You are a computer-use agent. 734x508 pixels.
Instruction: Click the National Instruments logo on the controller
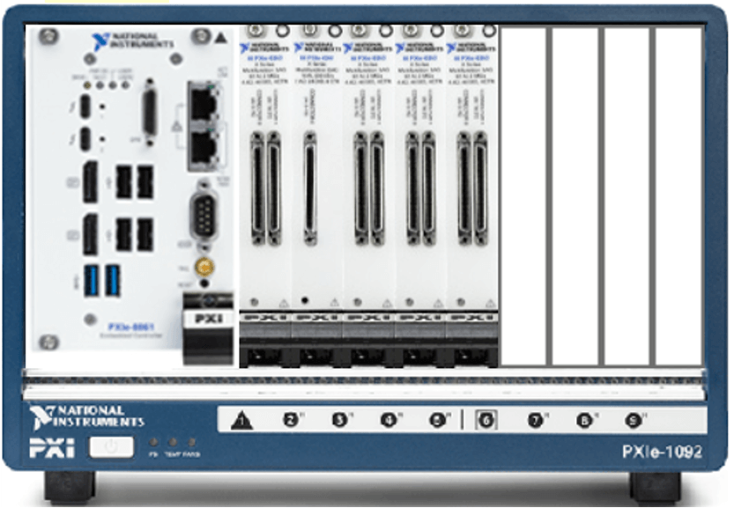coord(133,40)
